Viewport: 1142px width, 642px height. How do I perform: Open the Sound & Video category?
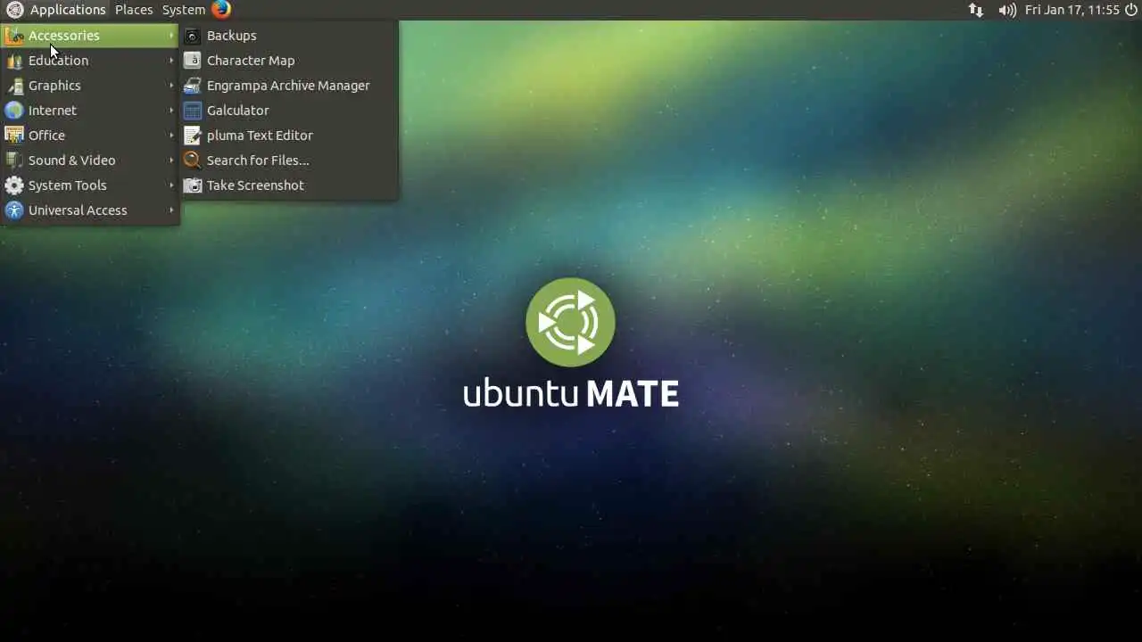pos(90,160)
